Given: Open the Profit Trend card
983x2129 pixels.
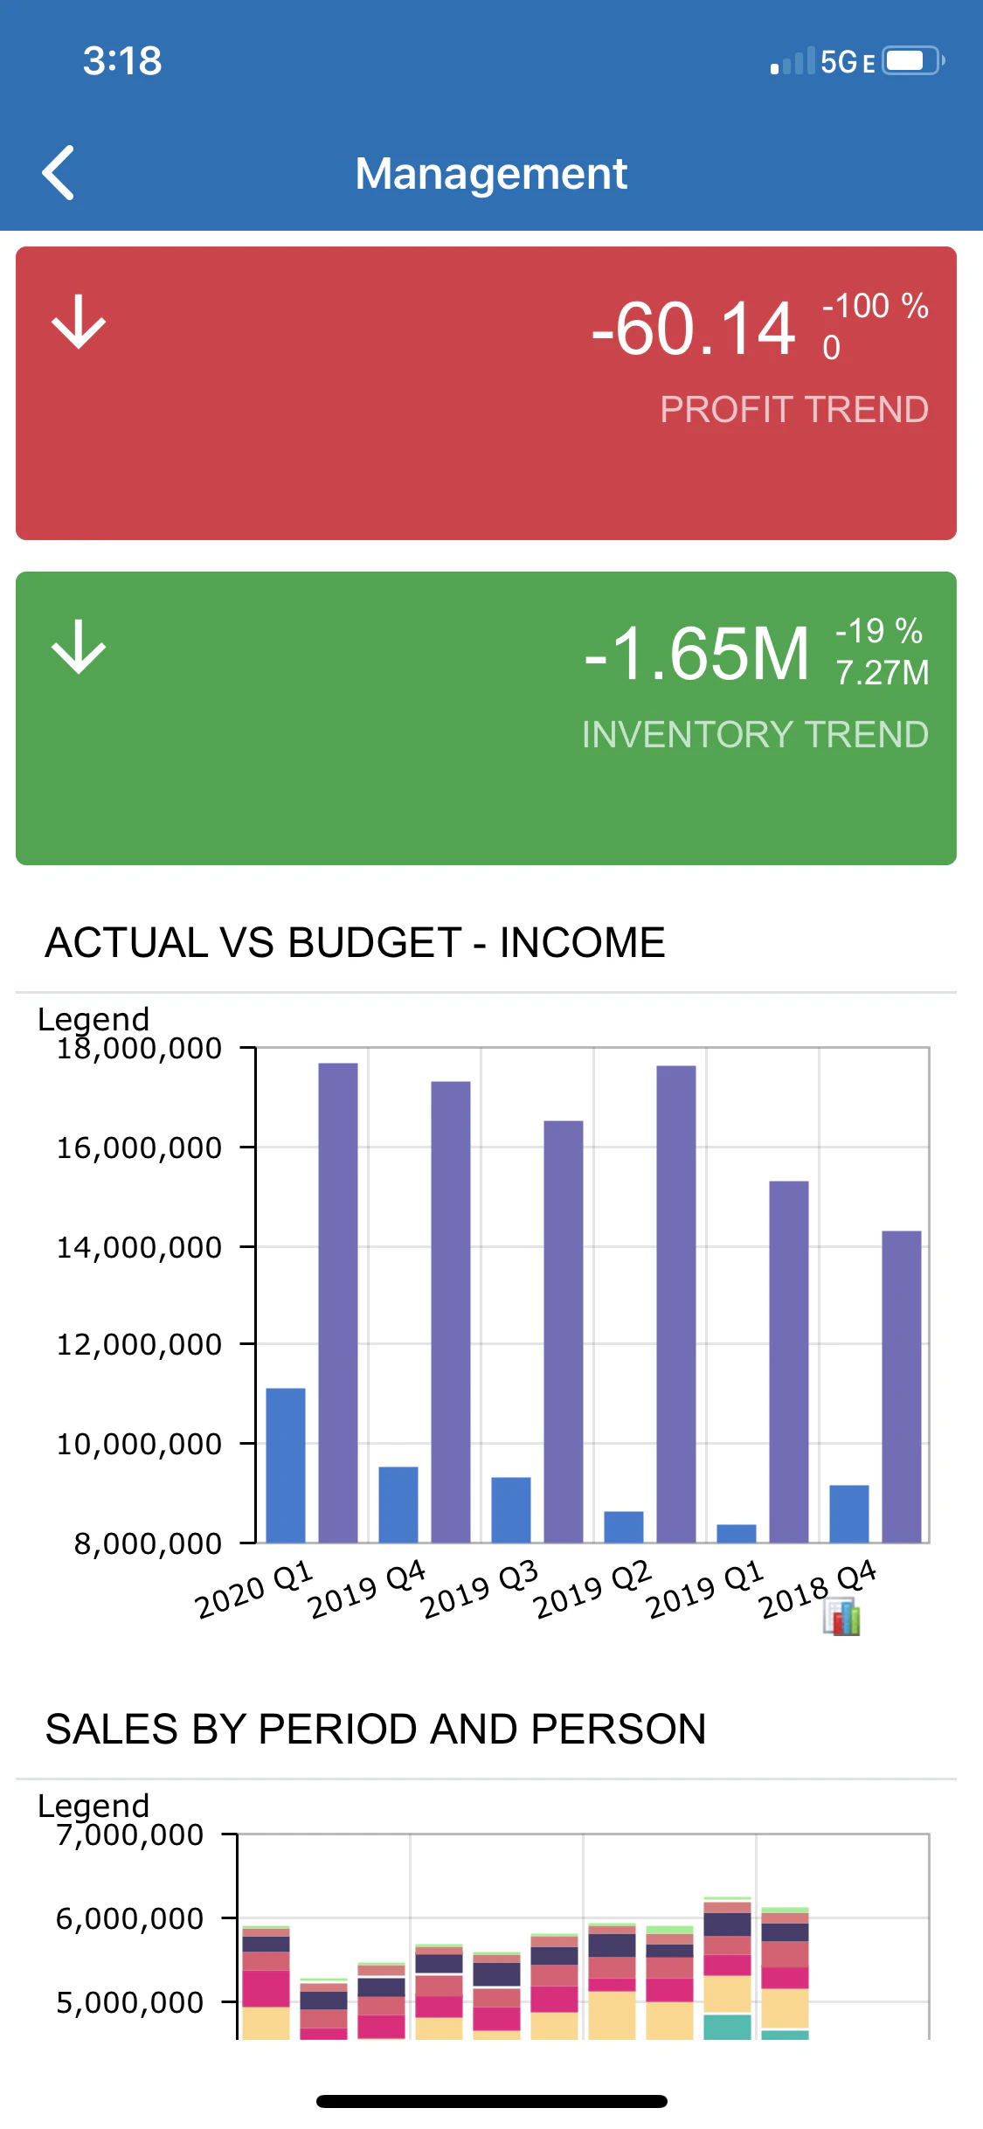Looking at the screenshot, I should pyautogui.click(x=486, y=393).
